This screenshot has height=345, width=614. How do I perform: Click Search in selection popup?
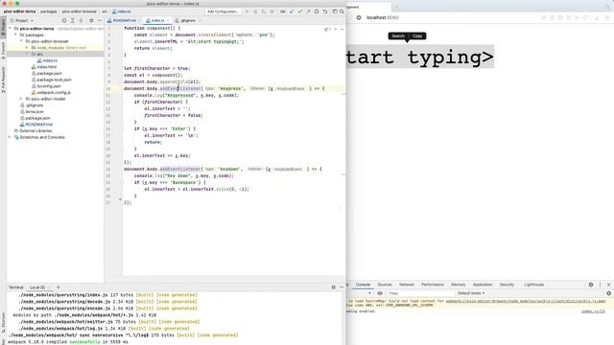398,36
